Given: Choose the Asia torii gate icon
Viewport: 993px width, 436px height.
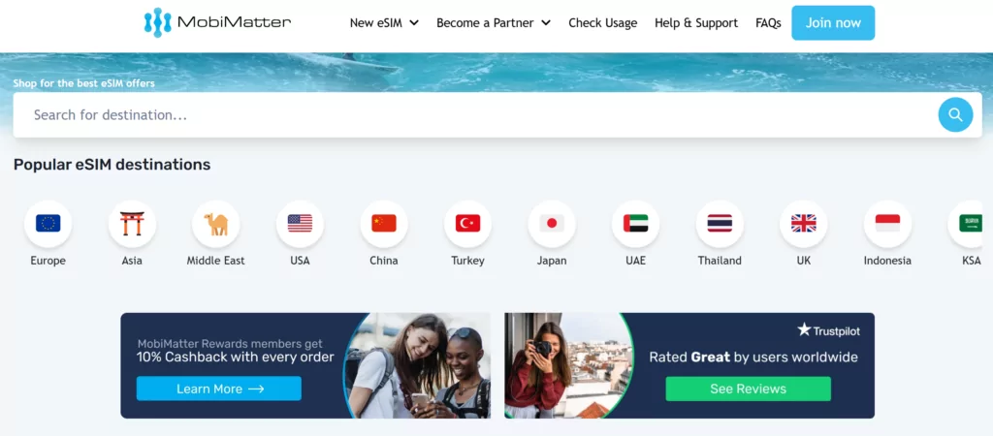Looking at the screenshot, I should 132,224.
